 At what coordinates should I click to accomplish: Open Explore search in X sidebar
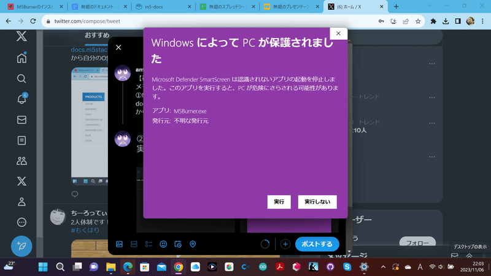pos(21,79)
